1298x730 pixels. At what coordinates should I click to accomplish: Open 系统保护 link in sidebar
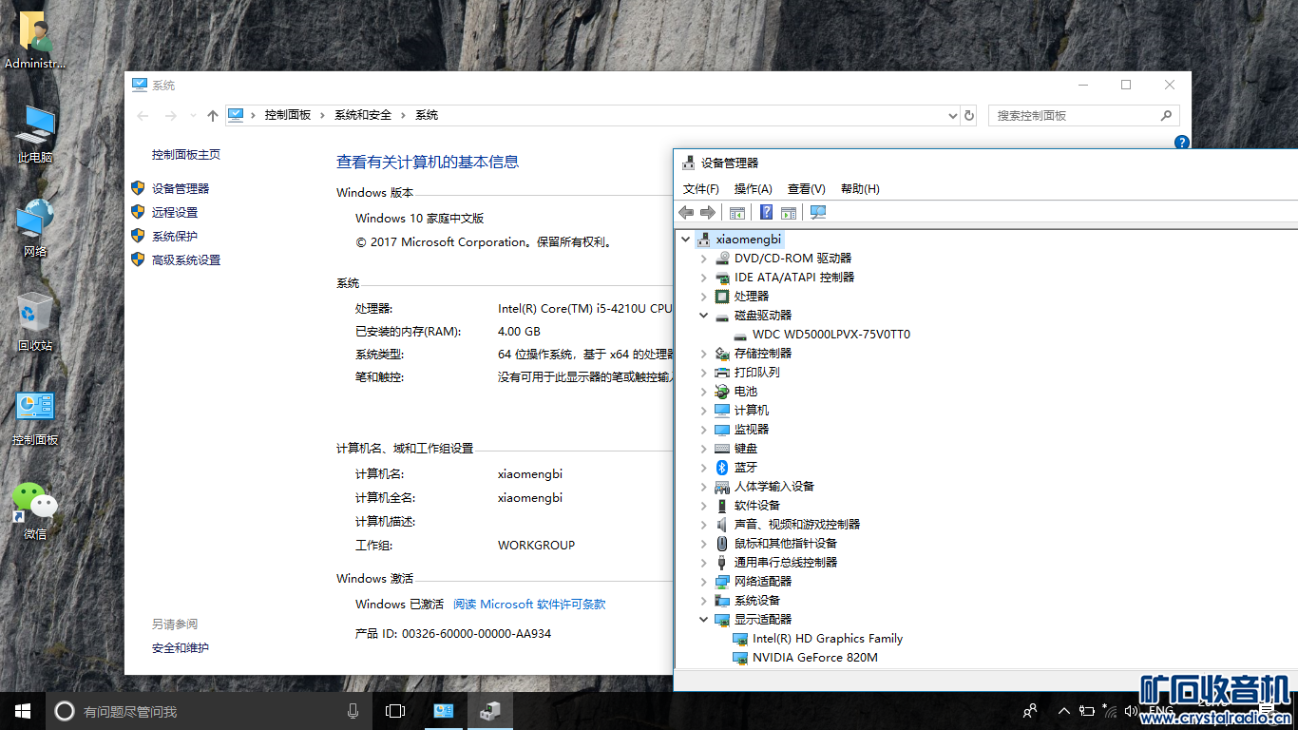[175, 237]
